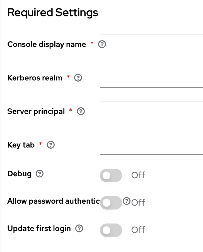The height and width of the screenshot is (252, 203).
Task: Open the Server principal help tooltip
Action: (x=81, y=111)
